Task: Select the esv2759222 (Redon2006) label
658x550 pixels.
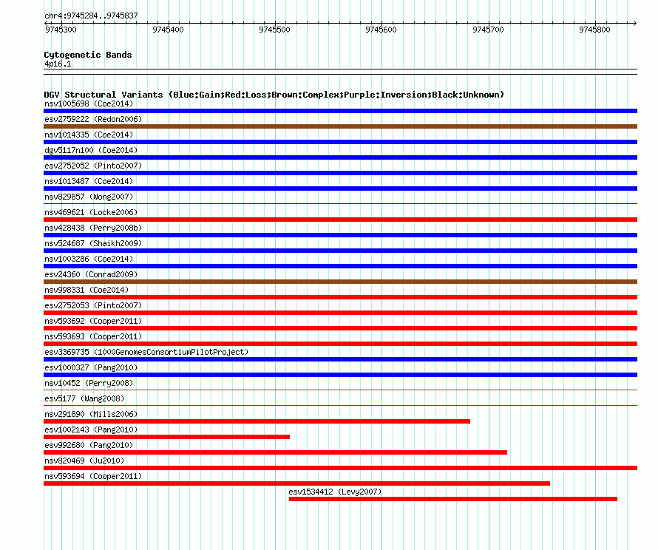Action: (93, 119)
